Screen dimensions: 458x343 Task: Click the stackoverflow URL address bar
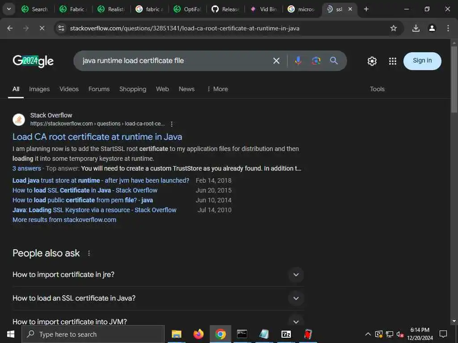click(185, 28)
